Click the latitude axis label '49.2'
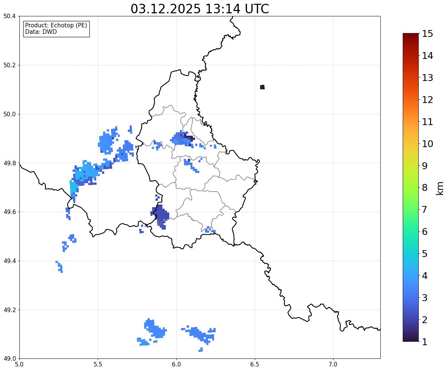Image resolution: width=448 pixels, height=371 pixels. [10, 310]
